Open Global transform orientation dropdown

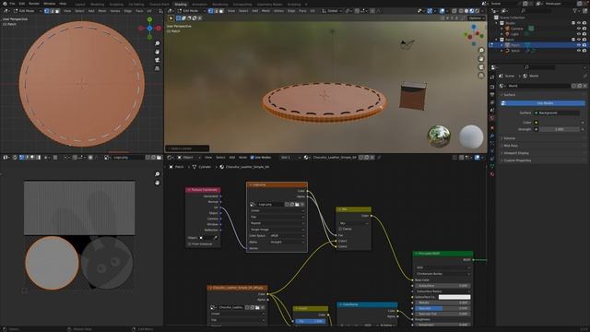[331, 11]
